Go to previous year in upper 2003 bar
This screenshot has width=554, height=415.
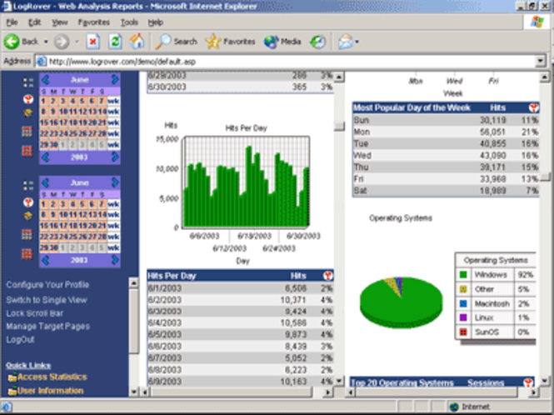coord(46,157)
